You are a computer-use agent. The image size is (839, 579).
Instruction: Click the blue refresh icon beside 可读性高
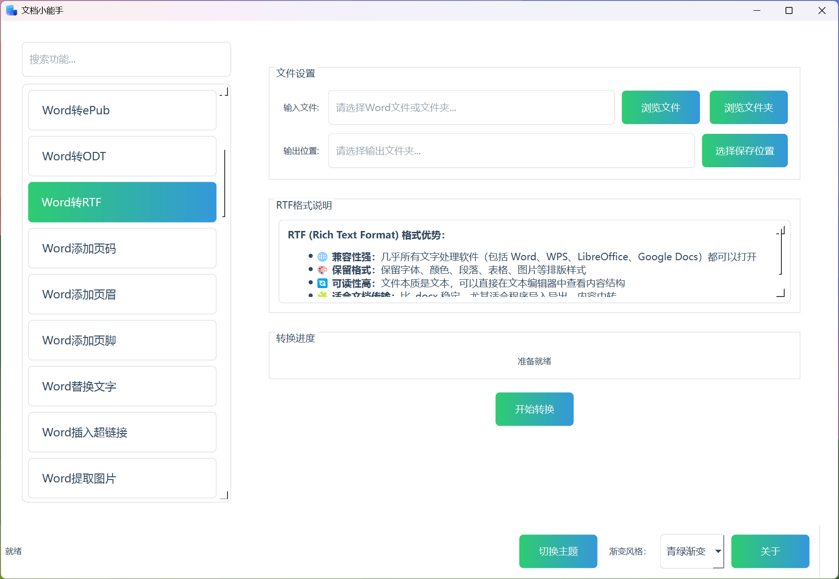[322, 283]
